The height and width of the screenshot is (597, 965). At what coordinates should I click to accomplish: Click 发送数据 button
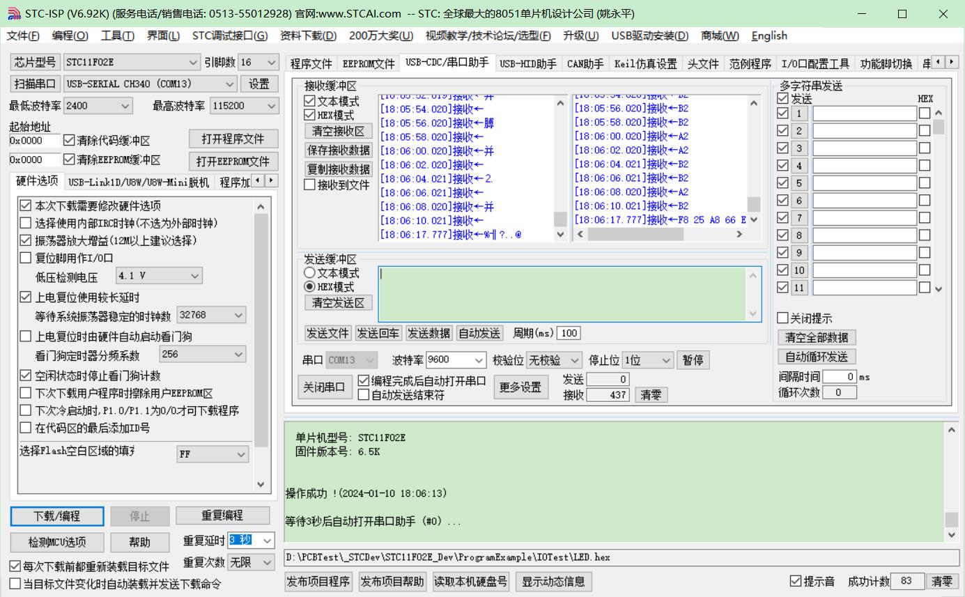click(429, 333)
